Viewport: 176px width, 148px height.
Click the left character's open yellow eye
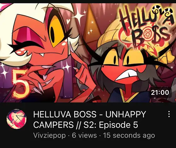point(56,31)
